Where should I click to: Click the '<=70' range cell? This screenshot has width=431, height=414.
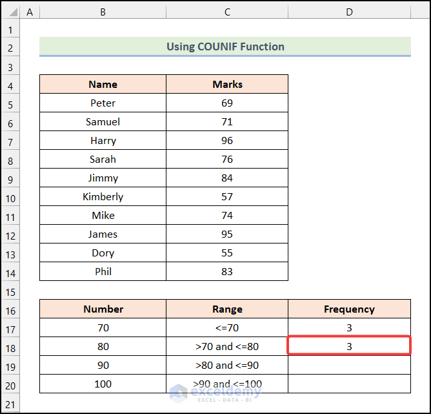click(227, 328)
